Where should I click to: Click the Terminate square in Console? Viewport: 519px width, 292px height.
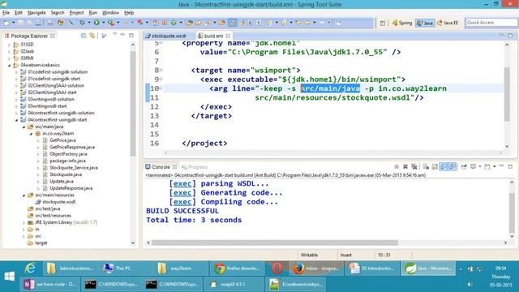pos(397,166)
